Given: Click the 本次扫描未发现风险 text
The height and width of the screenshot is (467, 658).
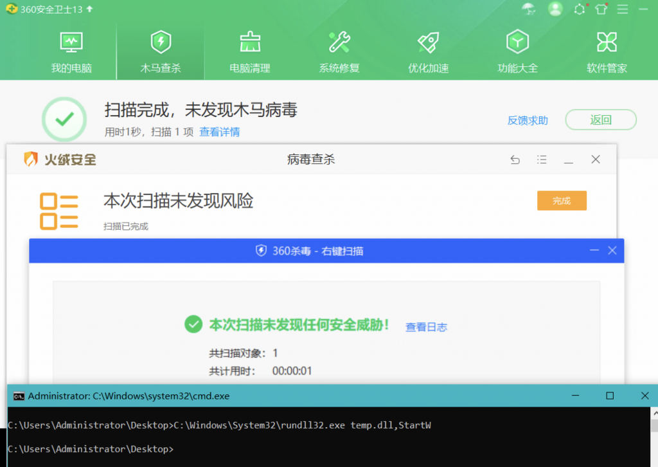Looking at the screenshot, I should pos(179,201).
